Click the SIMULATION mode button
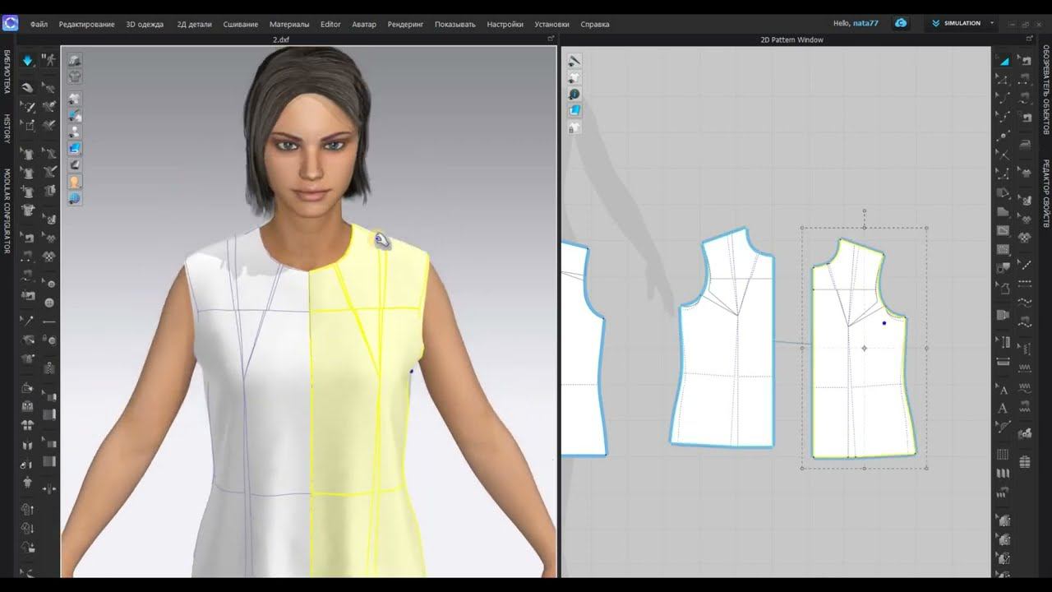 point(956,23)
